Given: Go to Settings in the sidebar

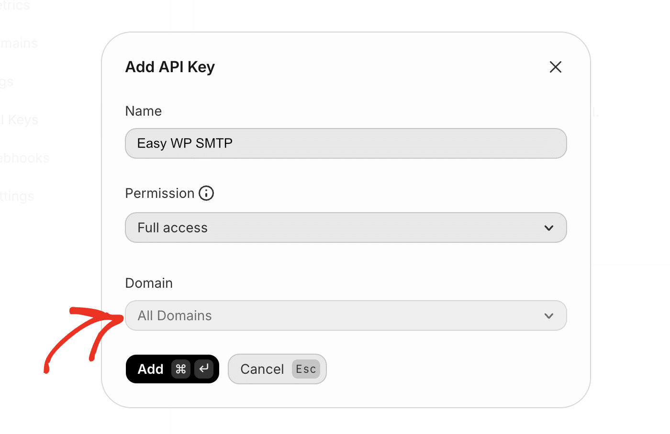Looking at the screenshot, I should (x=17, y=196).
